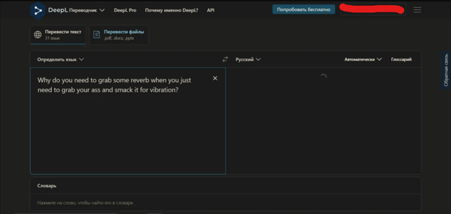Image resolution: width=451 pixels, height=214 pixels.
Task: Expand the DeepL Переводчик dropdown chevron
Action: [x=102, y=10]
